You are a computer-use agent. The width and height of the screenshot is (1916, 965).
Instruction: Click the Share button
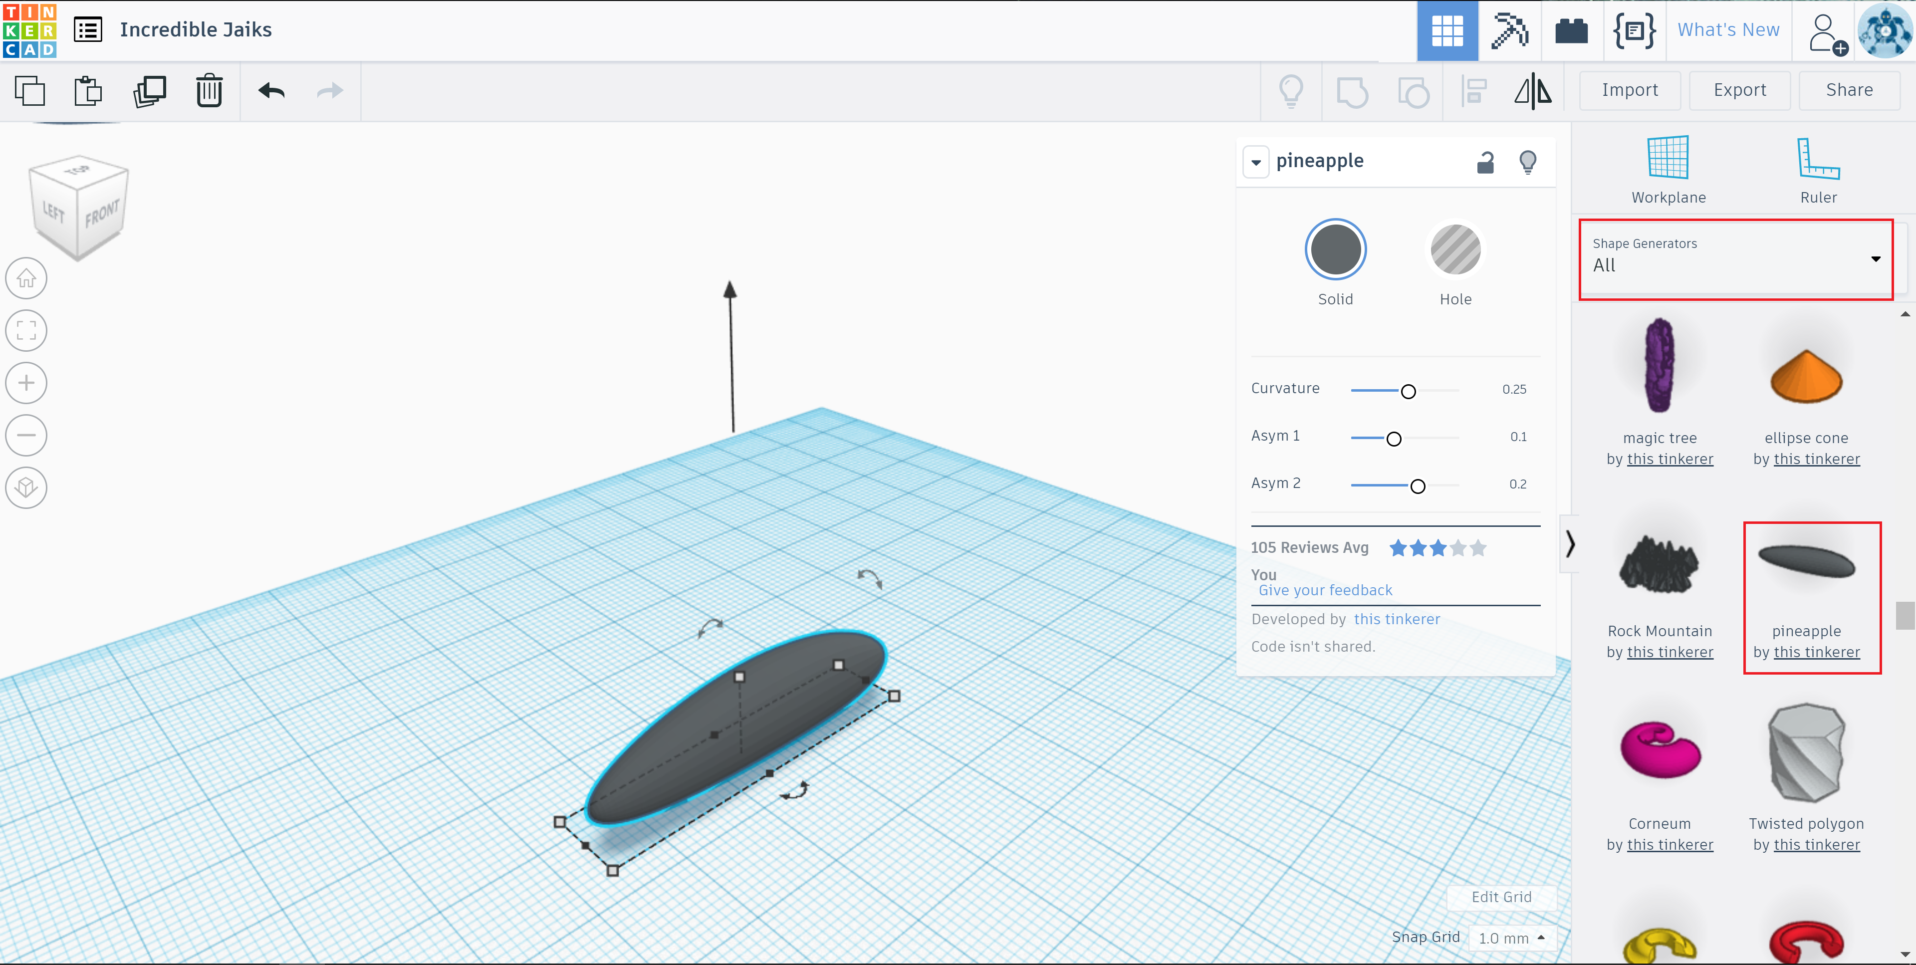(1849, 90)
